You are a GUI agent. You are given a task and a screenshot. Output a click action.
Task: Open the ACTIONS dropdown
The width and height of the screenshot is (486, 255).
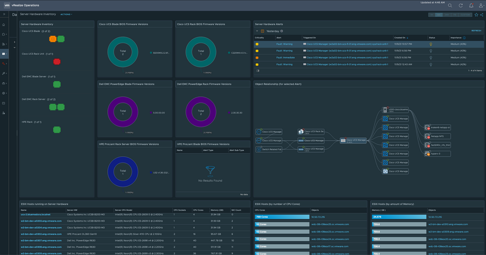[66, 15]
